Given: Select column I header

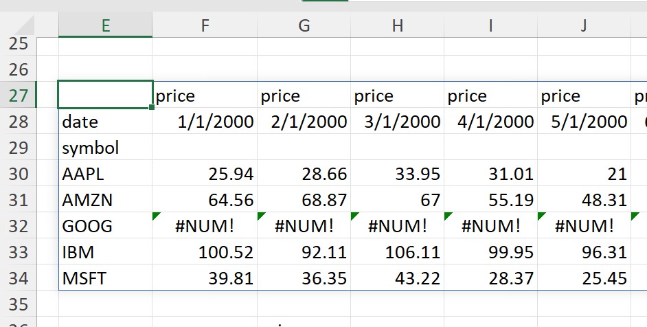Looking at the screenshot, I should coord(490,25).
